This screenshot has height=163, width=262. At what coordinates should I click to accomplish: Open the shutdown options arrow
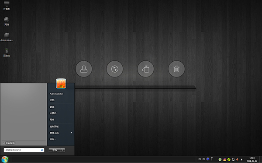[63, 150]
